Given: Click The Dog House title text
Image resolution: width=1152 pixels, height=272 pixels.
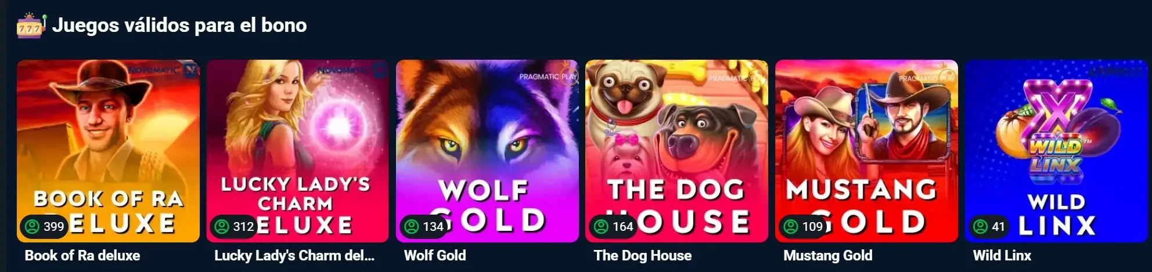Looking at the screenshot, I should click(x=643, y=256).
